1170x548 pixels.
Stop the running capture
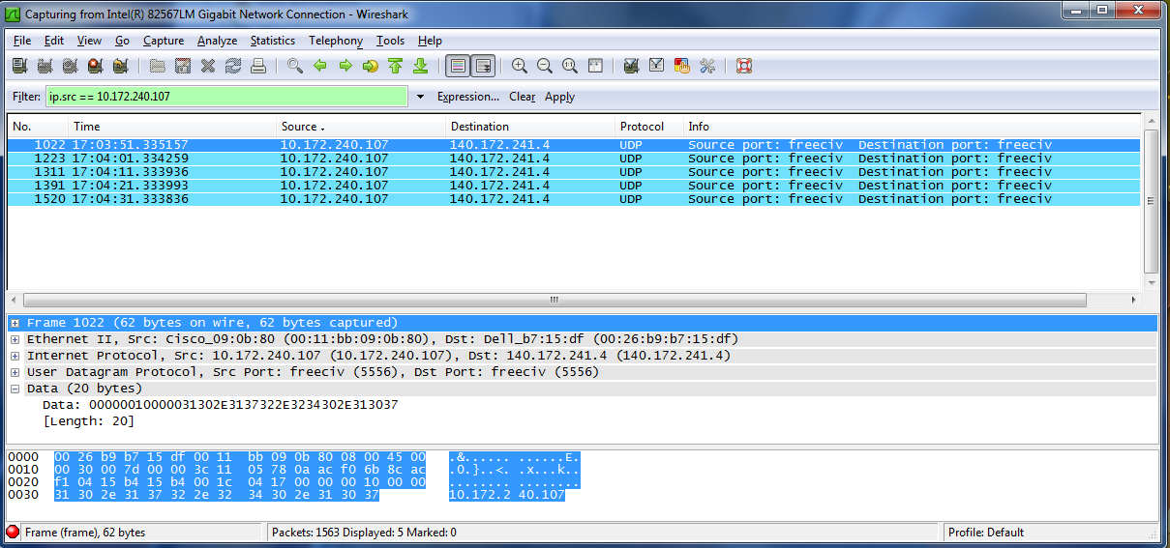coord(95,66)
